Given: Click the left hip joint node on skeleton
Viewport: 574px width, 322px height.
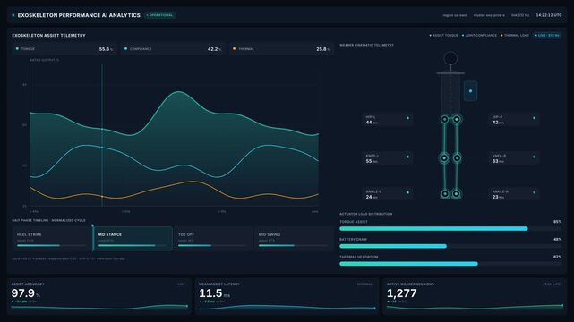Looking at the screenshot, I should click(x=444, y=119).
